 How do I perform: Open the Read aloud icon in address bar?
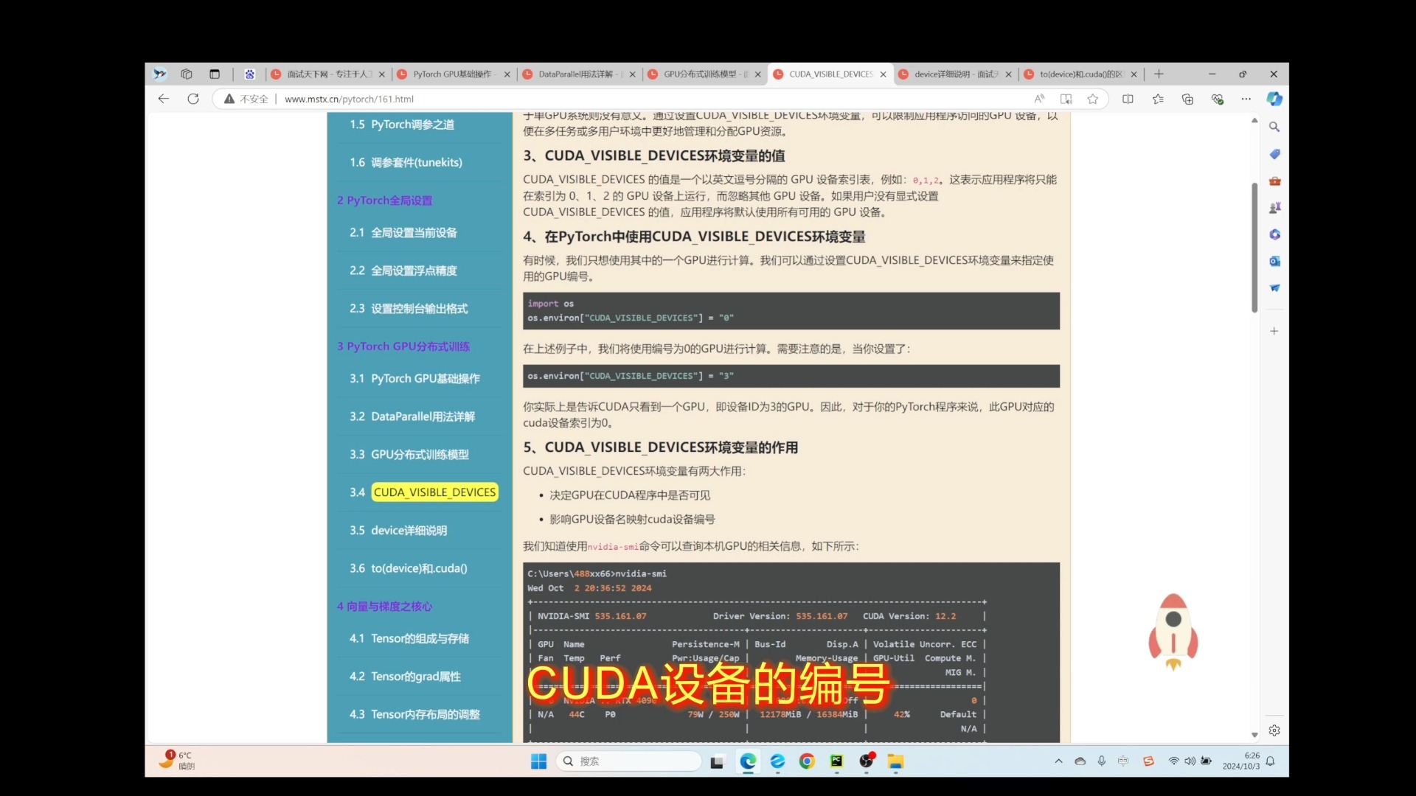1039,99
